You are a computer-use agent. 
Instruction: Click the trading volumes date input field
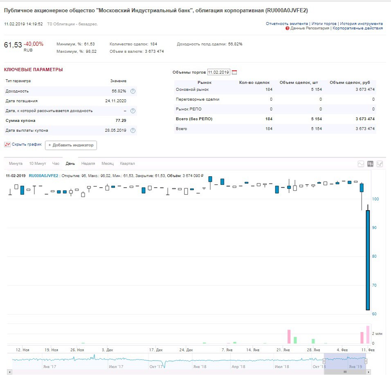tap(219, 72)
